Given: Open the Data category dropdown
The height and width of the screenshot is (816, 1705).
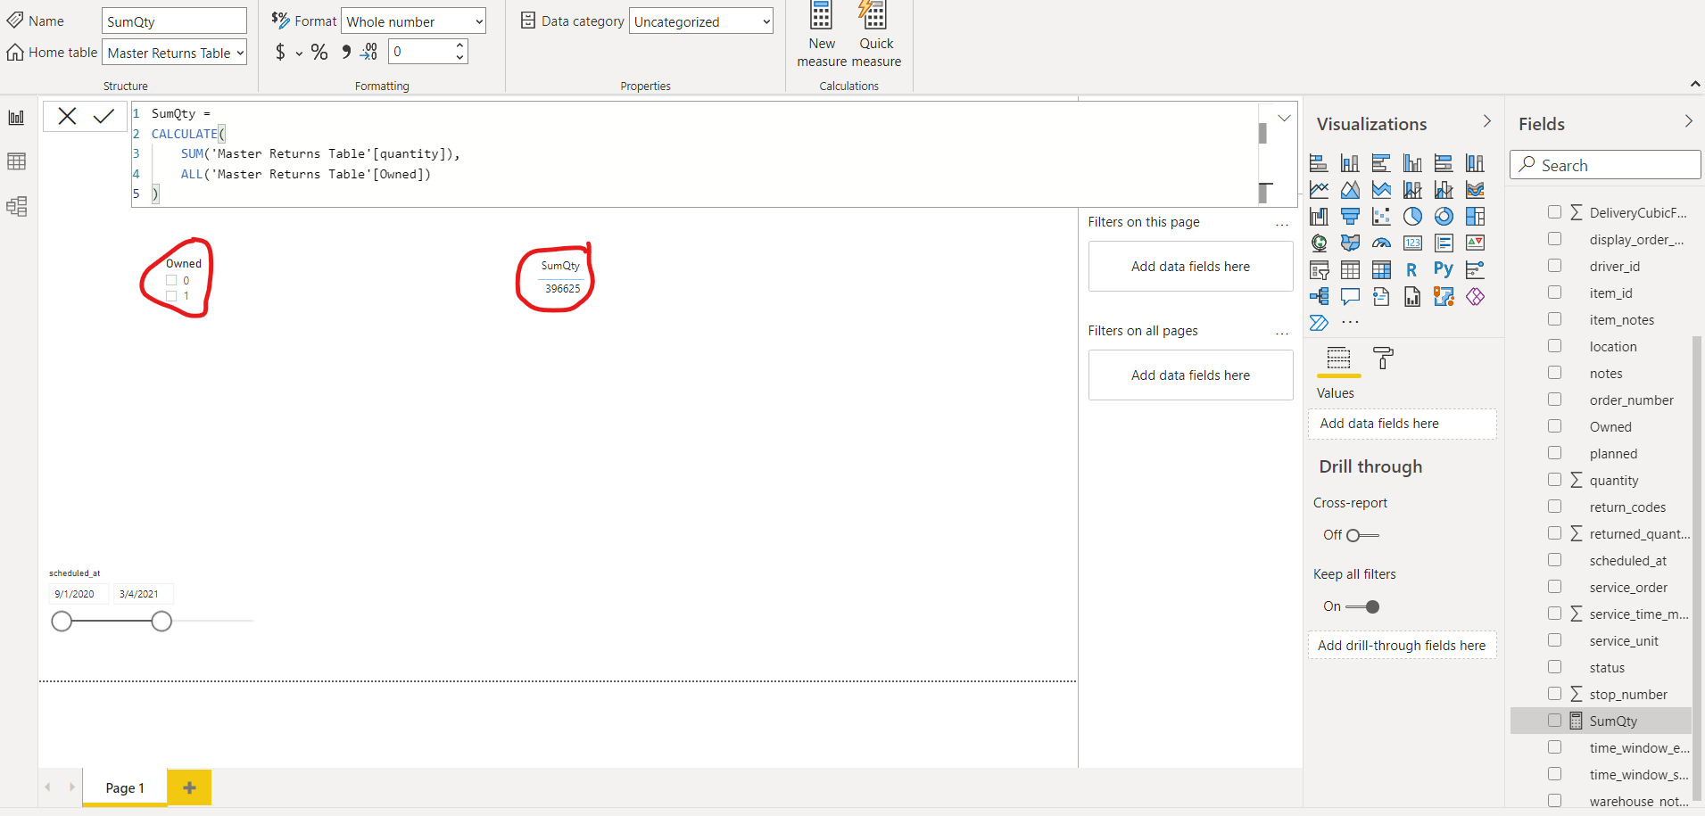Looking at the screenshot, I should tap(700, 21).
